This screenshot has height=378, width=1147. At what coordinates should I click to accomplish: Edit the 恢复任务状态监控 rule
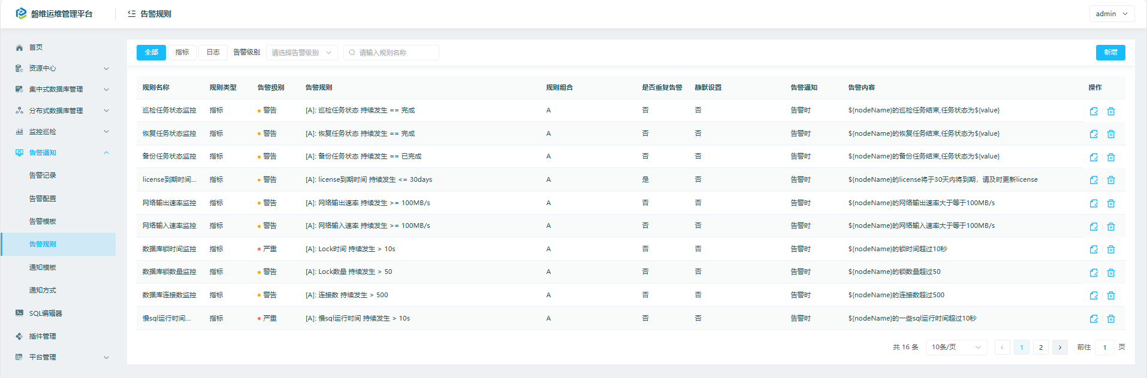1094,134
